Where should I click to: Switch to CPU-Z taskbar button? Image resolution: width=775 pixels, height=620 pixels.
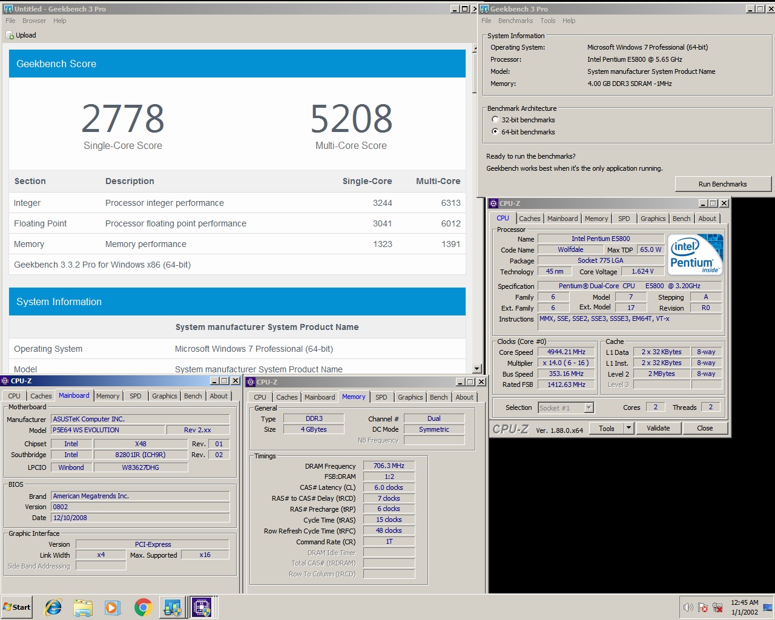202,607
